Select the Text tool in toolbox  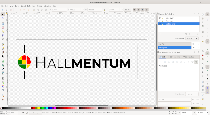pyautogui.click(x=3, y=56)
